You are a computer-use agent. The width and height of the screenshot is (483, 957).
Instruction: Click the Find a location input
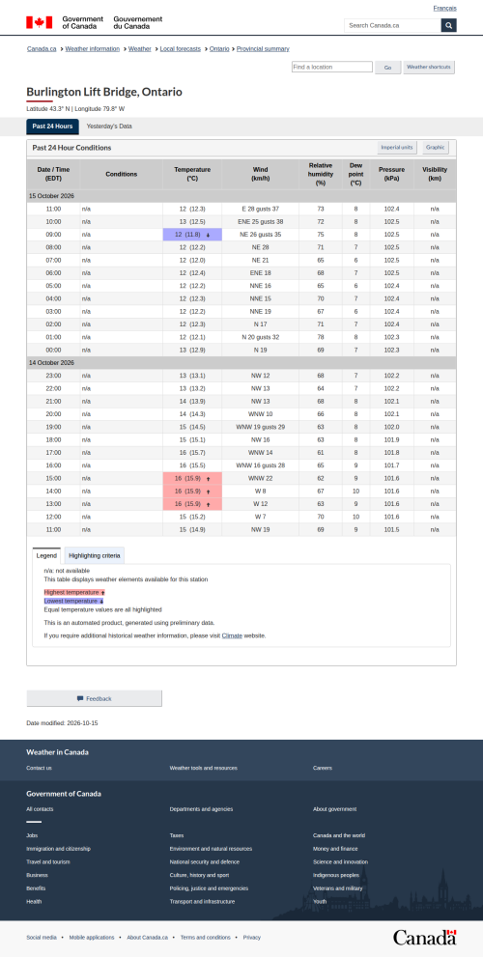click(331, 68)
